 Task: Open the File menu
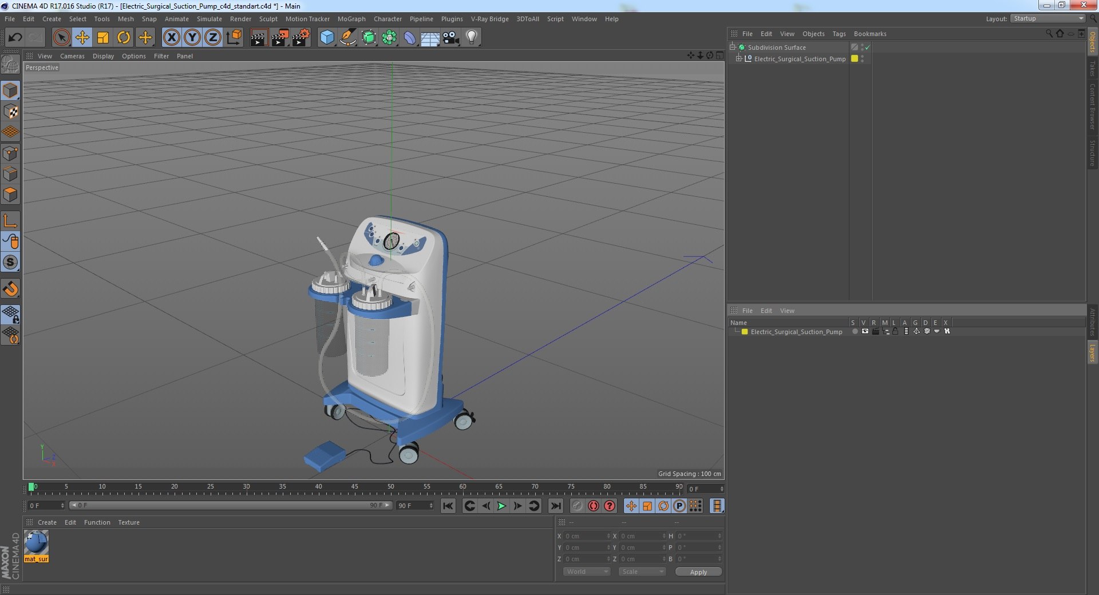click(10, 19)
